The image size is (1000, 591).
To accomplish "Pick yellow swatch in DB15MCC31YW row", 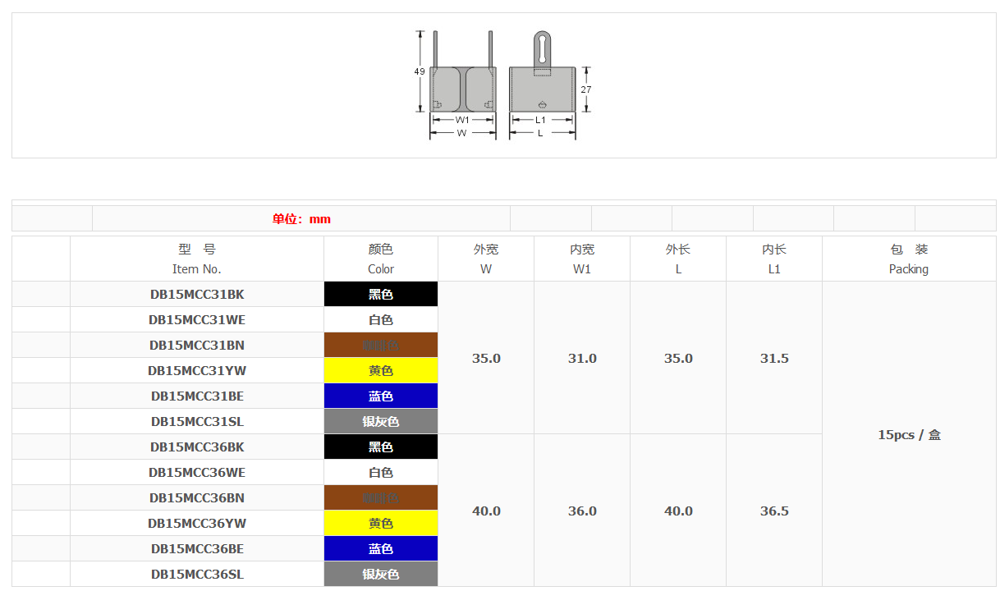I will (x=381, y=370).
